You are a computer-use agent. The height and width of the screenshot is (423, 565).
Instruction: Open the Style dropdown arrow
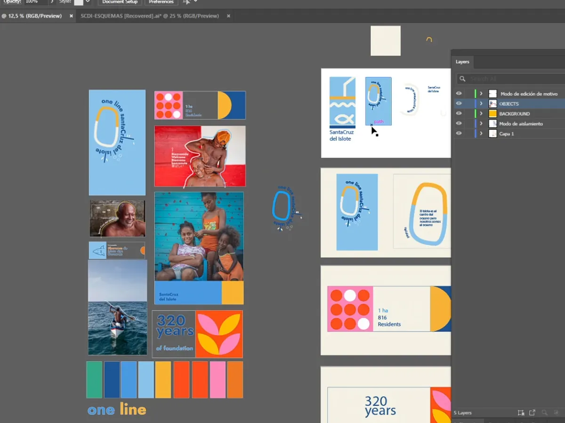pos(88,2)
